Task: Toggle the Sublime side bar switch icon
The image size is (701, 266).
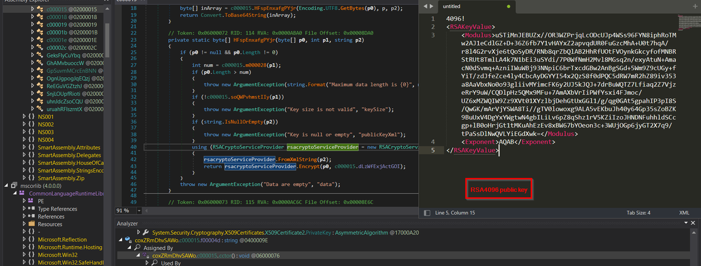Action: tap(426, 213)
